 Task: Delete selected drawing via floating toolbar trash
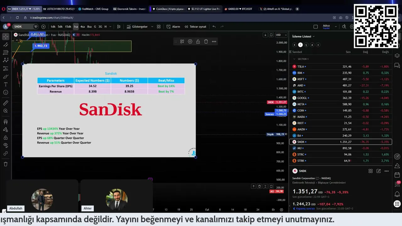point(206,41)
